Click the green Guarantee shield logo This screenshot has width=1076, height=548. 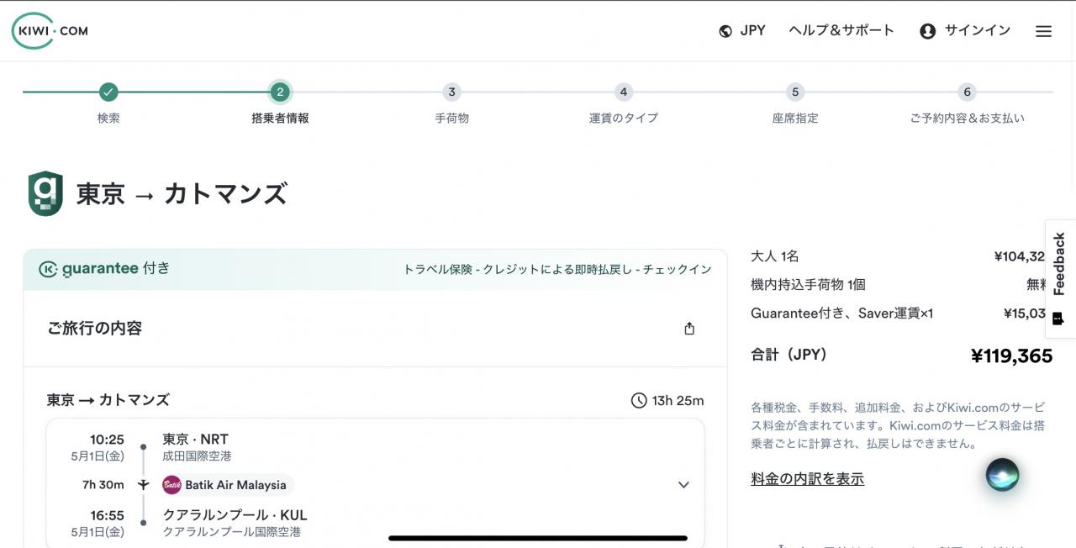(x=45, y=194)
